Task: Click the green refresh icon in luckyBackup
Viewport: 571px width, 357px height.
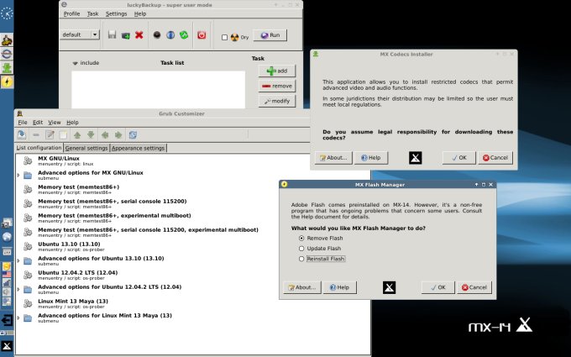Action: click(x=184, y=35)
